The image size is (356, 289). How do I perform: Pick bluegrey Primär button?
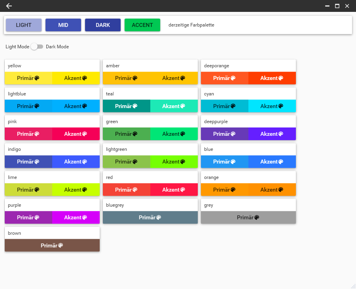pos(150,217)
